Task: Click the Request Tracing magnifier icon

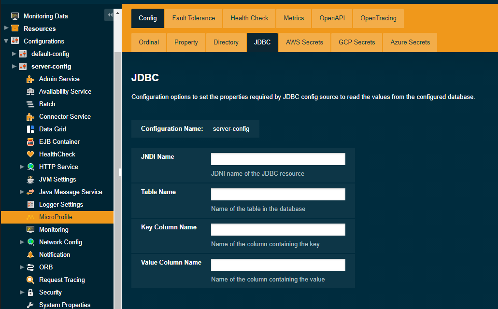Action: click(30, 280)
